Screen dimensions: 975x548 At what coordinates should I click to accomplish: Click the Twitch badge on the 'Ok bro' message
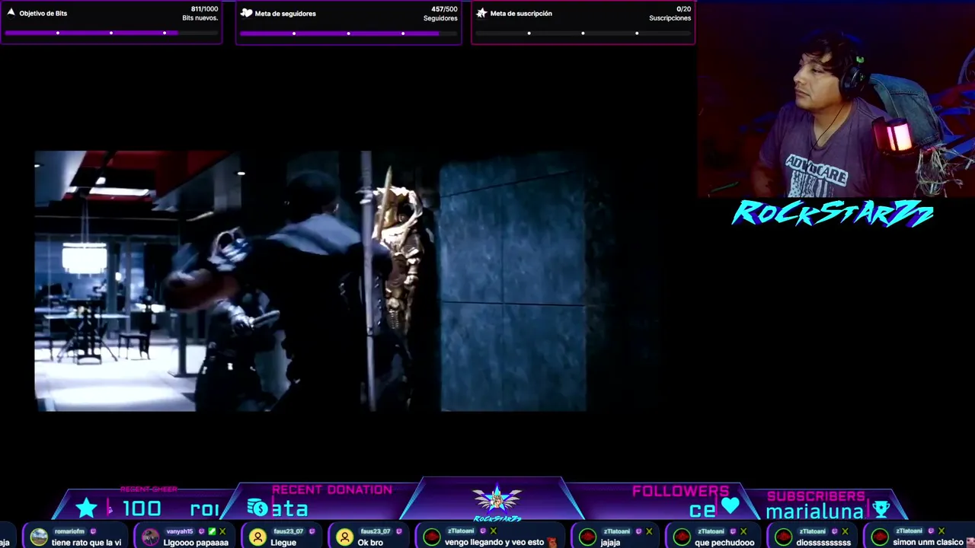(398, 531)
